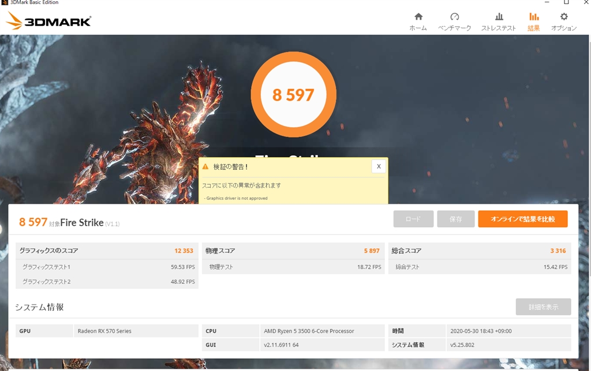This screenshot has height=371, width=591.
Task: Click the graphics score value 12 353
Action: tap(184, 251)
